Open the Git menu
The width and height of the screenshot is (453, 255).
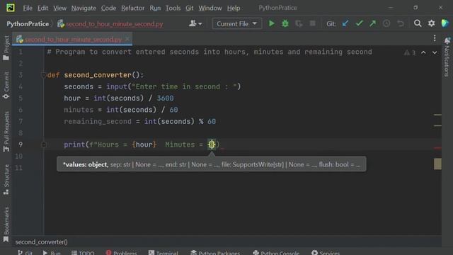[x=189, y=8]
